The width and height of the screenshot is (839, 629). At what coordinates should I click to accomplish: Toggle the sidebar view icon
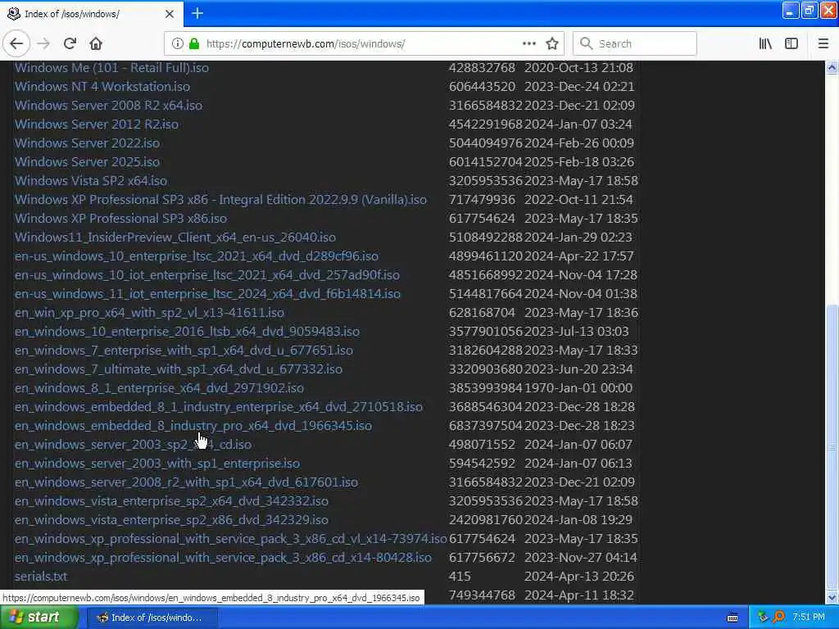pos(791,44)
